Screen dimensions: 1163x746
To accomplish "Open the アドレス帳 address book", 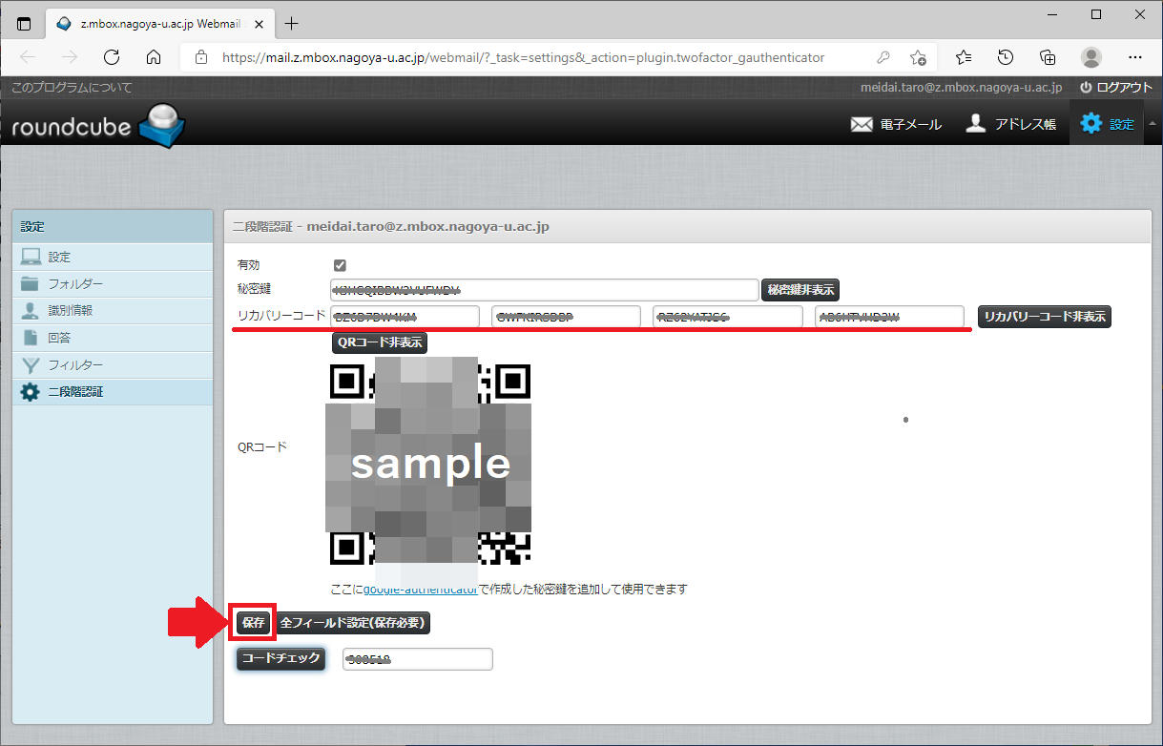I will [1010, 124].
